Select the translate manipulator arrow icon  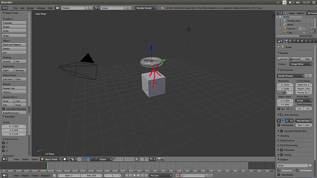88,159
